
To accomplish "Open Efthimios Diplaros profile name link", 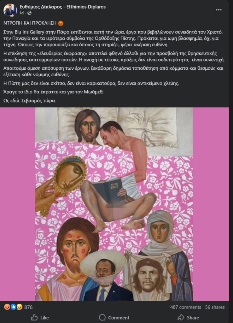I will 62,7.
